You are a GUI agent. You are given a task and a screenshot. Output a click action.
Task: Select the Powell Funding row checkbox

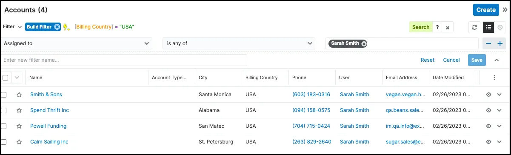(x=4, y=126)
